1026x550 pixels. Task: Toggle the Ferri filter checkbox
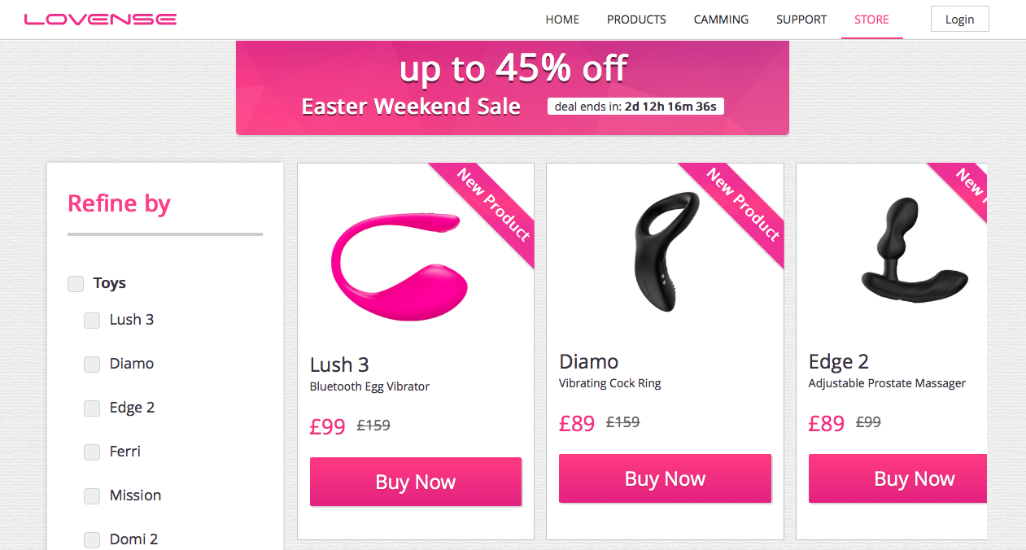coord(92,452)
